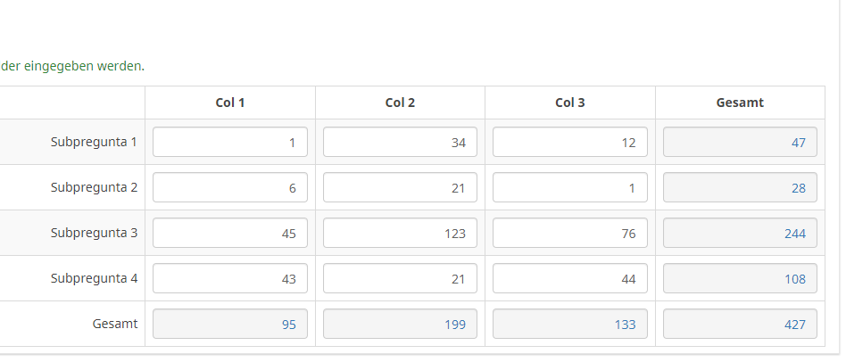Click Subpregunta 1 Col 2 field with 34
Viewport: 846px width, 362px height.
tap(400, 142)
